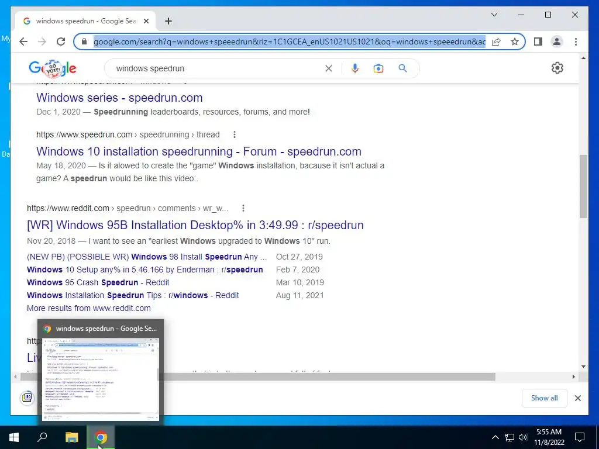Select the windows speedrun Google tab
This screenshot has height=449, width=599.
pyautogui.click(x=85, y=21)
